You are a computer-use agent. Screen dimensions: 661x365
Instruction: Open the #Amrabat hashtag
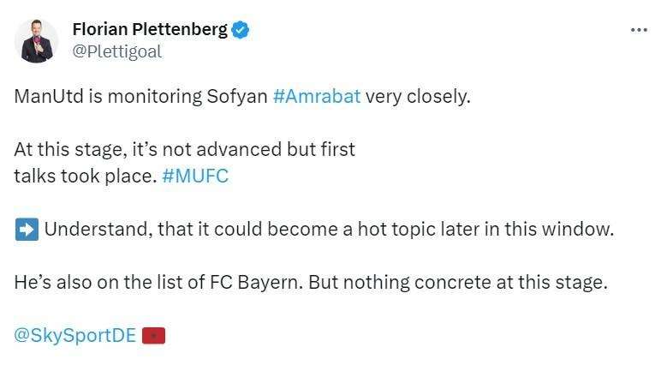[x=317, y=96]
